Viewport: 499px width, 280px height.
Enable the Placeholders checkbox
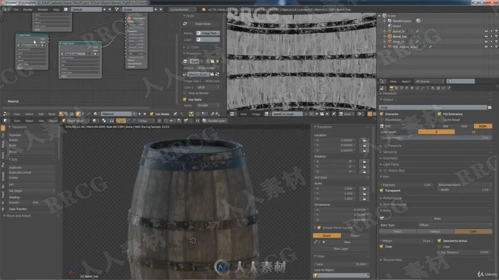(382, 119)
